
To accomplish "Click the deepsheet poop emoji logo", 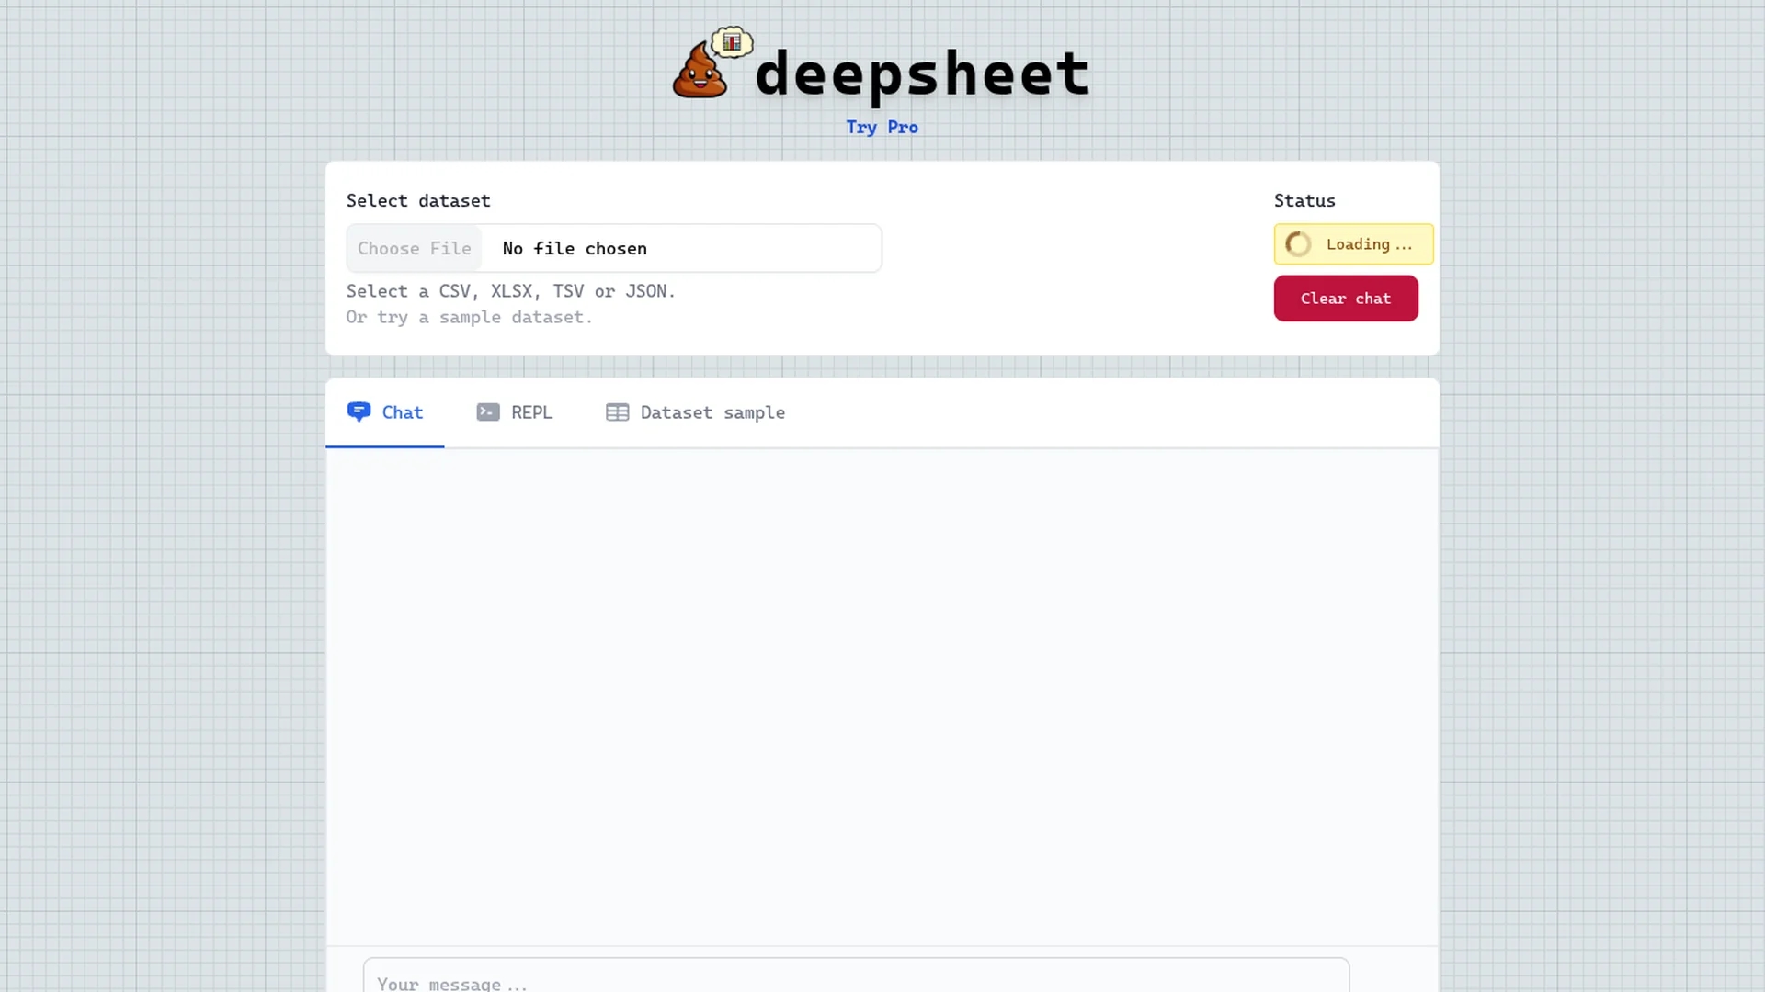I will (712, 62).
